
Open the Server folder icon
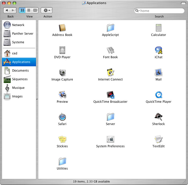tap(110, 117)
